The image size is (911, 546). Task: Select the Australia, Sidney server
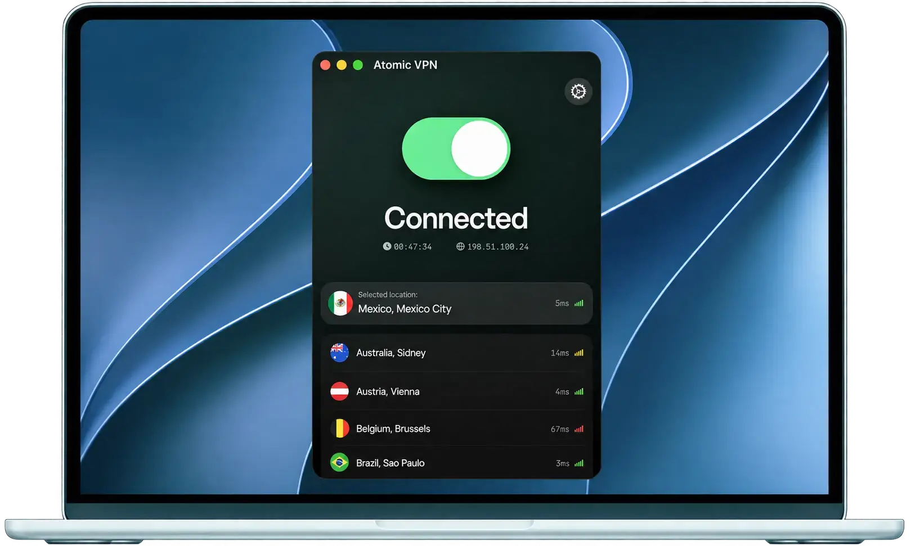[456, 353]
